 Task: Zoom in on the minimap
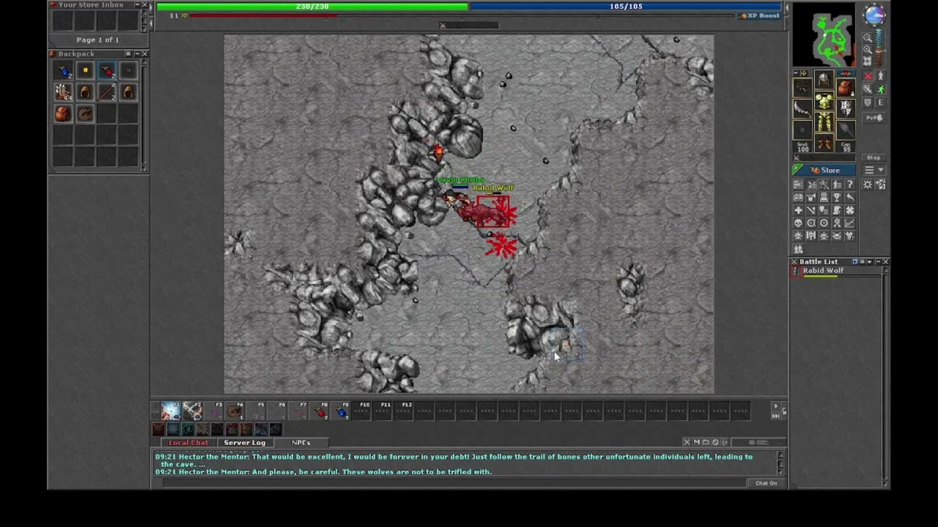coord(868,49)
